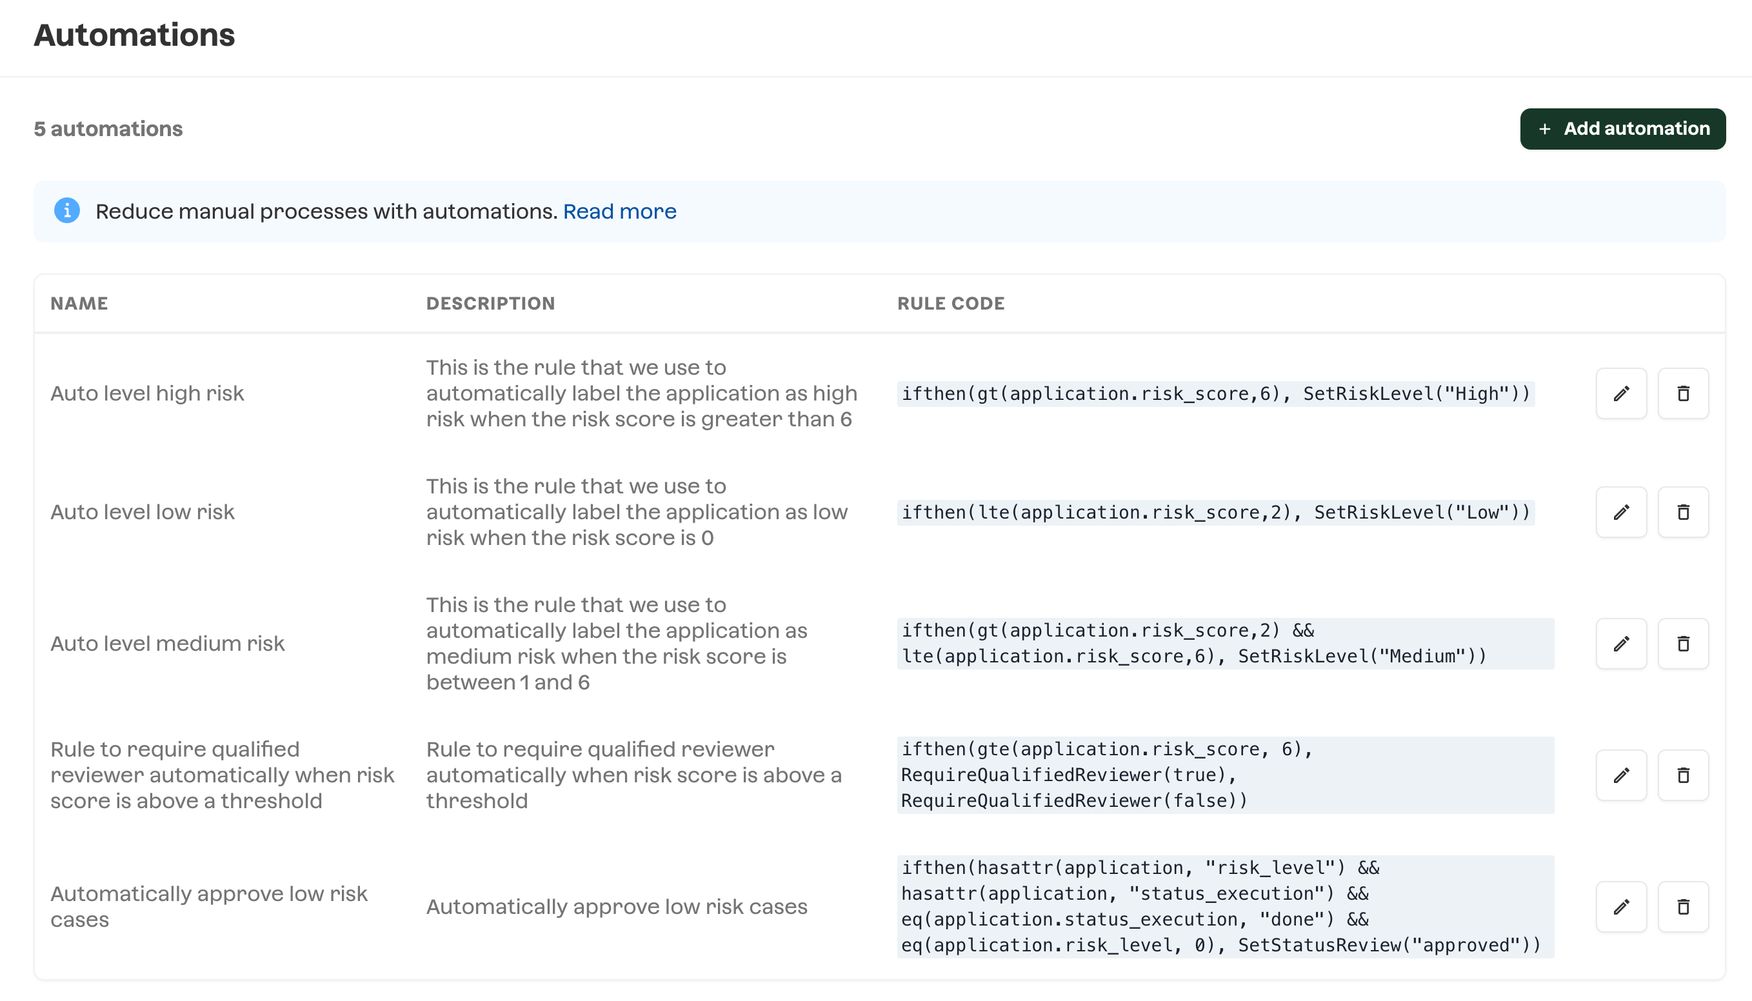Delete the Auto level medium risk automation
This screenshot has width=1752, height=1001.
click(x=1682, y=644)
